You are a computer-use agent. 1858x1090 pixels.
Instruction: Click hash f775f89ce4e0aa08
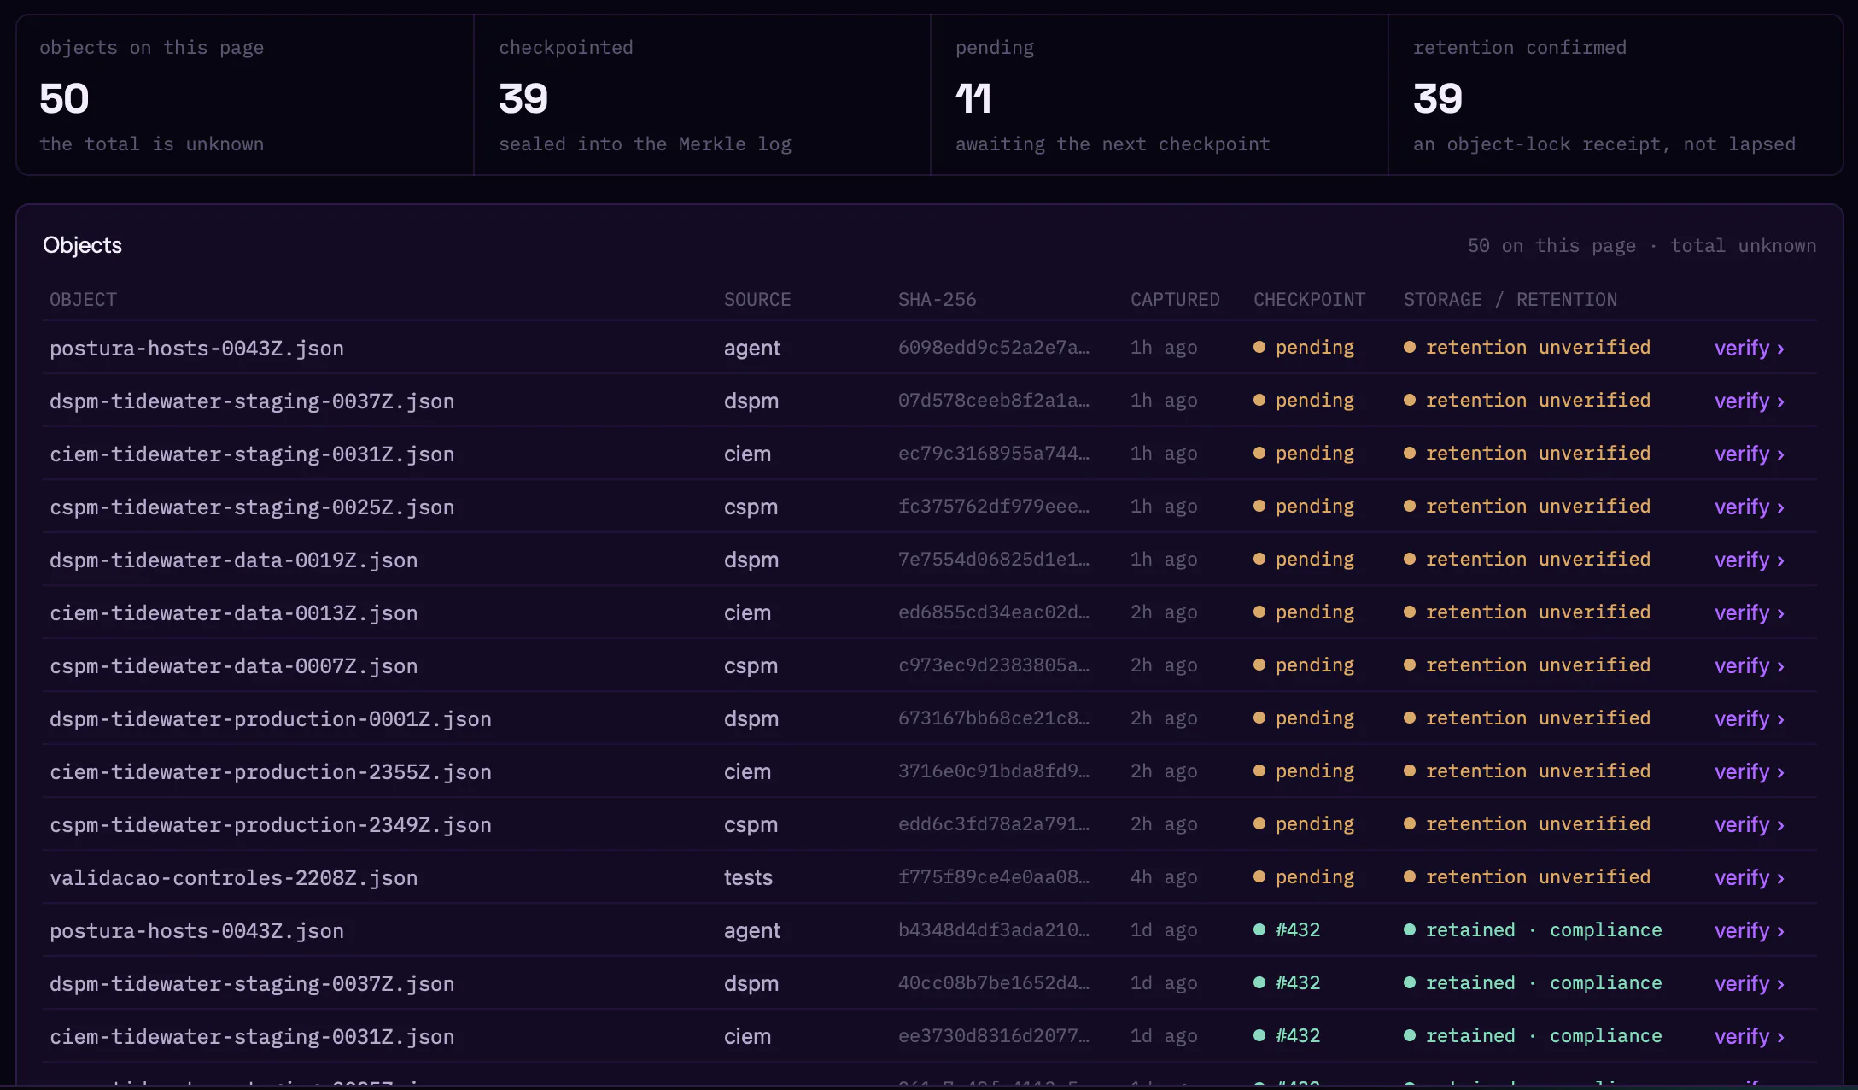[994, 877]
